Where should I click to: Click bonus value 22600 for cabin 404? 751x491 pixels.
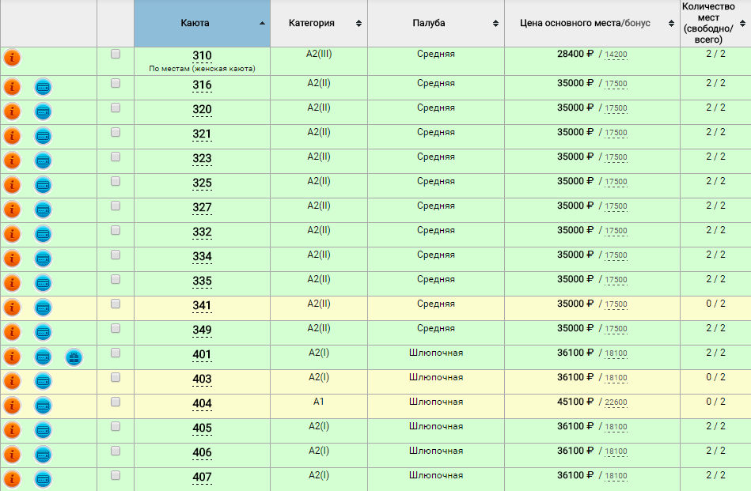click(616, 403)
